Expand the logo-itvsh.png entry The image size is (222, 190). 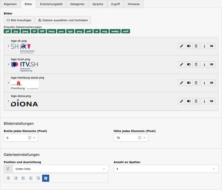click(8, 64)
